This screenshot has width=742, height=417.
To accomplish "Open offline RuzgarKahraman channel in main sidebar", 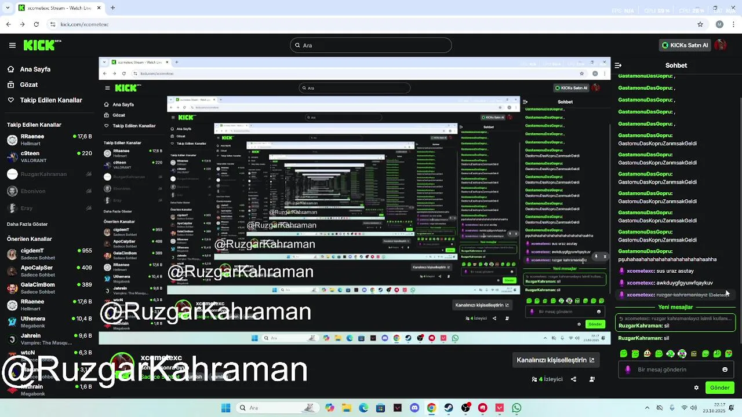I will point(49,174).
